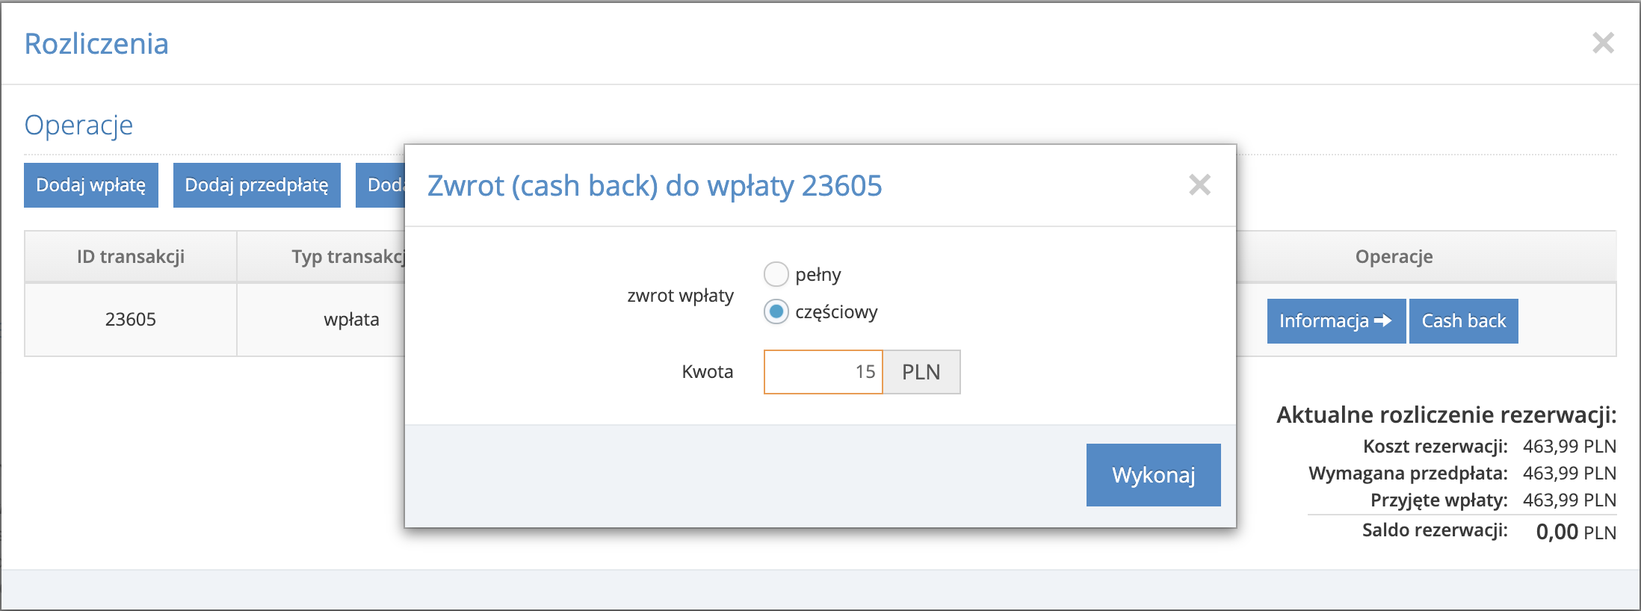Click the Rozliczenia window heading

coord(96,44)
